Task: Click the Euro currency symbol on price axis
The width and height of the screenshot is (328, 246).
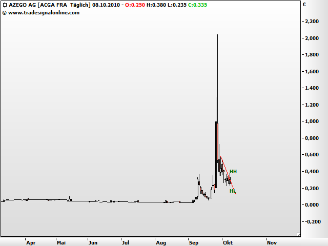Action: [x=304, y=5]
